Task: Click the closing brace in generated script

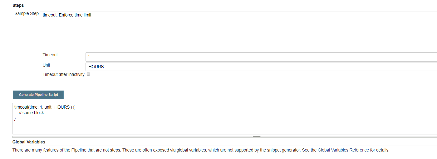Action: 15,118
